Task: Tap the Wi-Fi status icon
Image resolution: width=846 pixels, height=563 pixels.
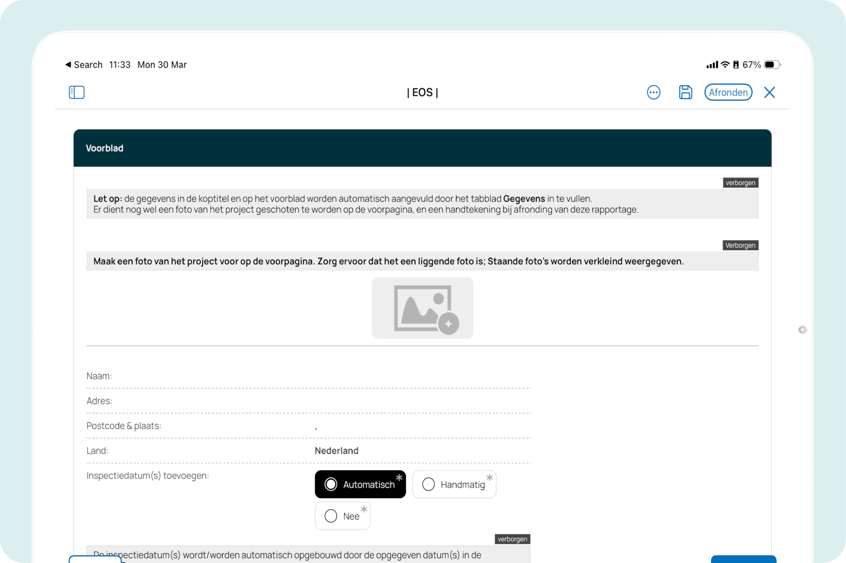Action: [x=725, y=65]
